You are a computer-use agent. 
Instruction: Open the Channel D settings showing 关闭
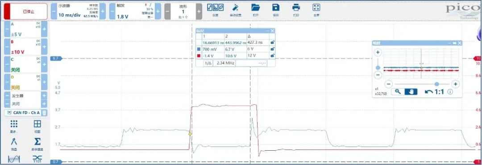[x=26, y=82]
